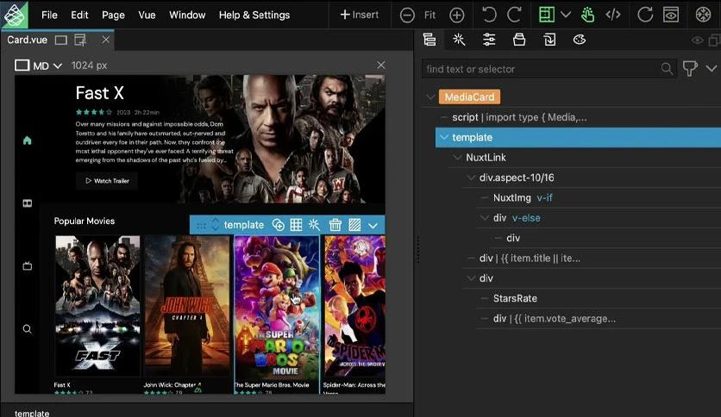Click the device frame icon beside MD
721x417 pixels.
(22, 65)
